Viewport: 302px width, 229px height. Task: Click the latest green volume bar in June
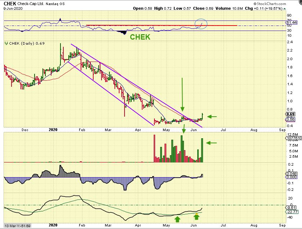tap(202, 150)
